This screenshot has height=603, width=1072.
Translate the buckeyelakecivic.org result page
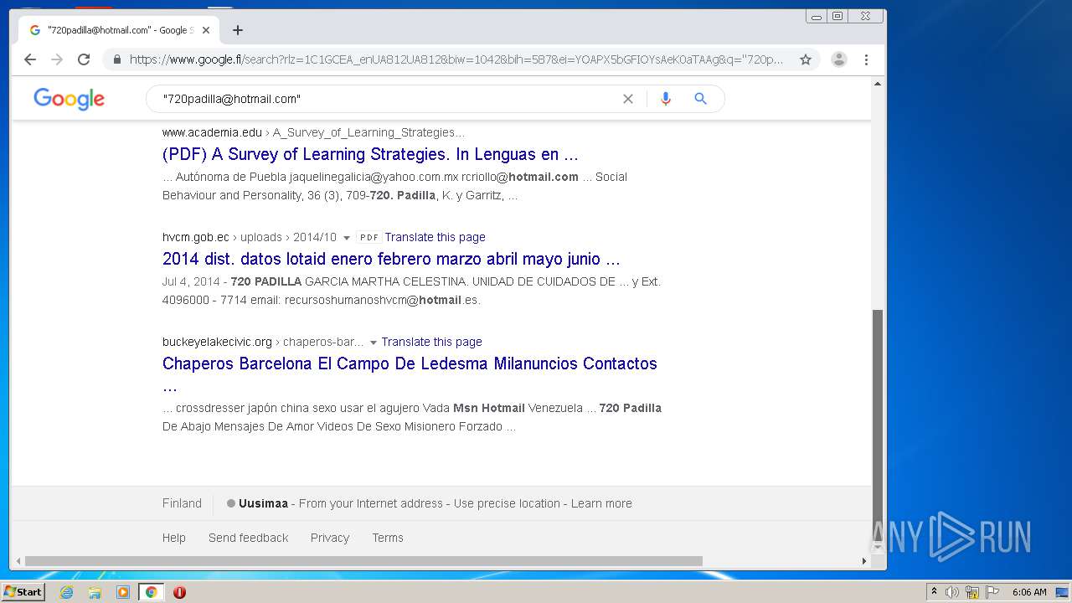coord(431,342)
